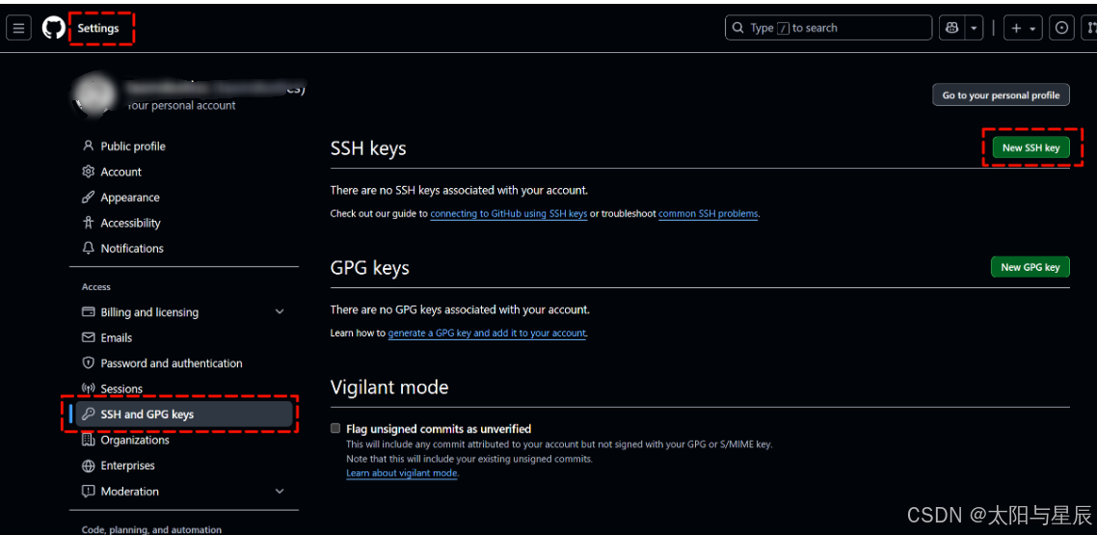Click the GPG keys heading text
Viewport: 1097px width, 535px height.
369,268
